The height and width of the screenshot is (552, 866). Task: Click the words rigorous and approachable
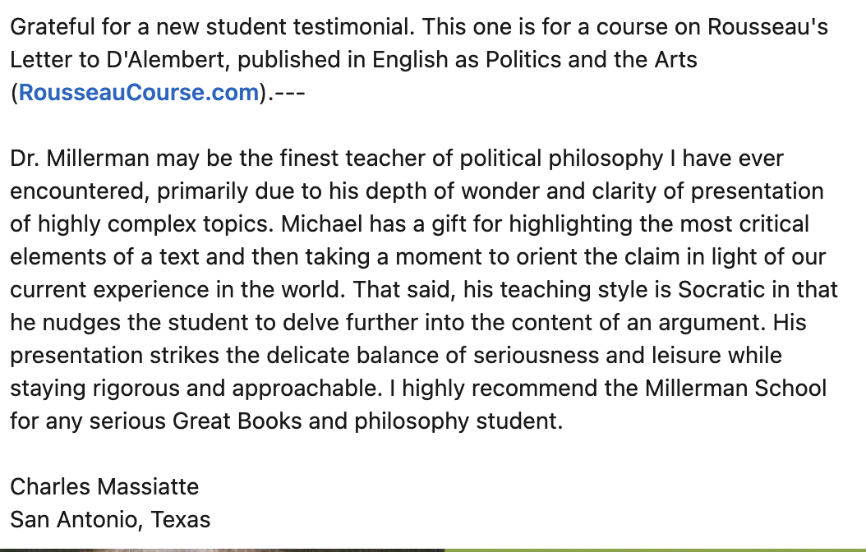click(x=237, y=388)
